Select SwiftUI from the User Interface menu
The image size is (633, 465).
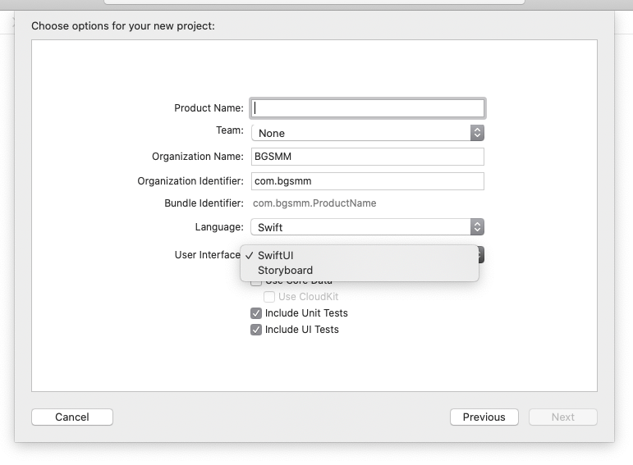[276, 255]
